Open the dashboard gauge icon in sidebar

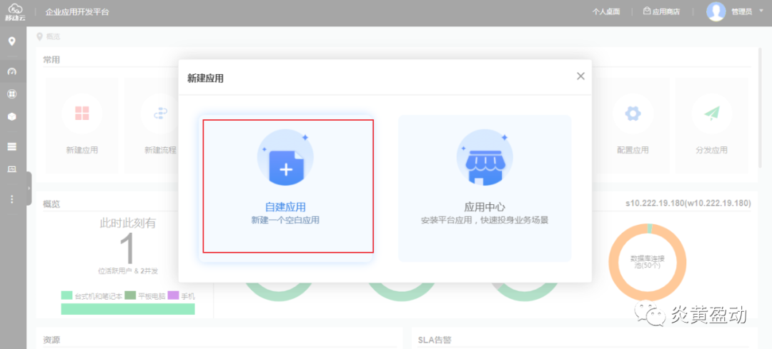tap(11, 71)
